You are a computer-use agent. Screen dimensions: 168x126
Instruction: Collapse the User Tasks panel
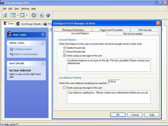[43, 35]
